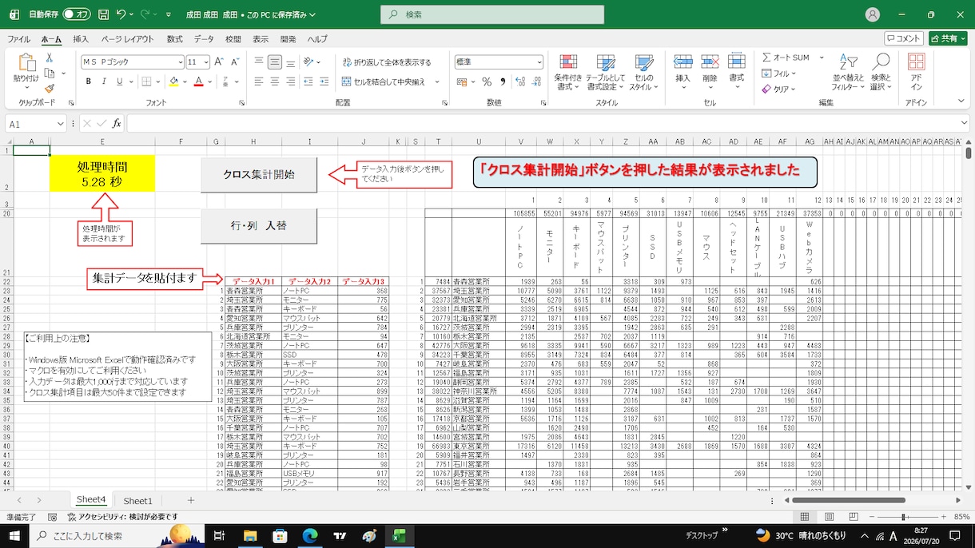Toggle wrap text (折り返して全体を表示する)
Screen dimensions: 975x548
(x=387, y=62)
